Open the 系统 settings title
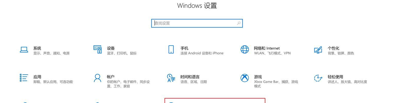 [37, 48]
